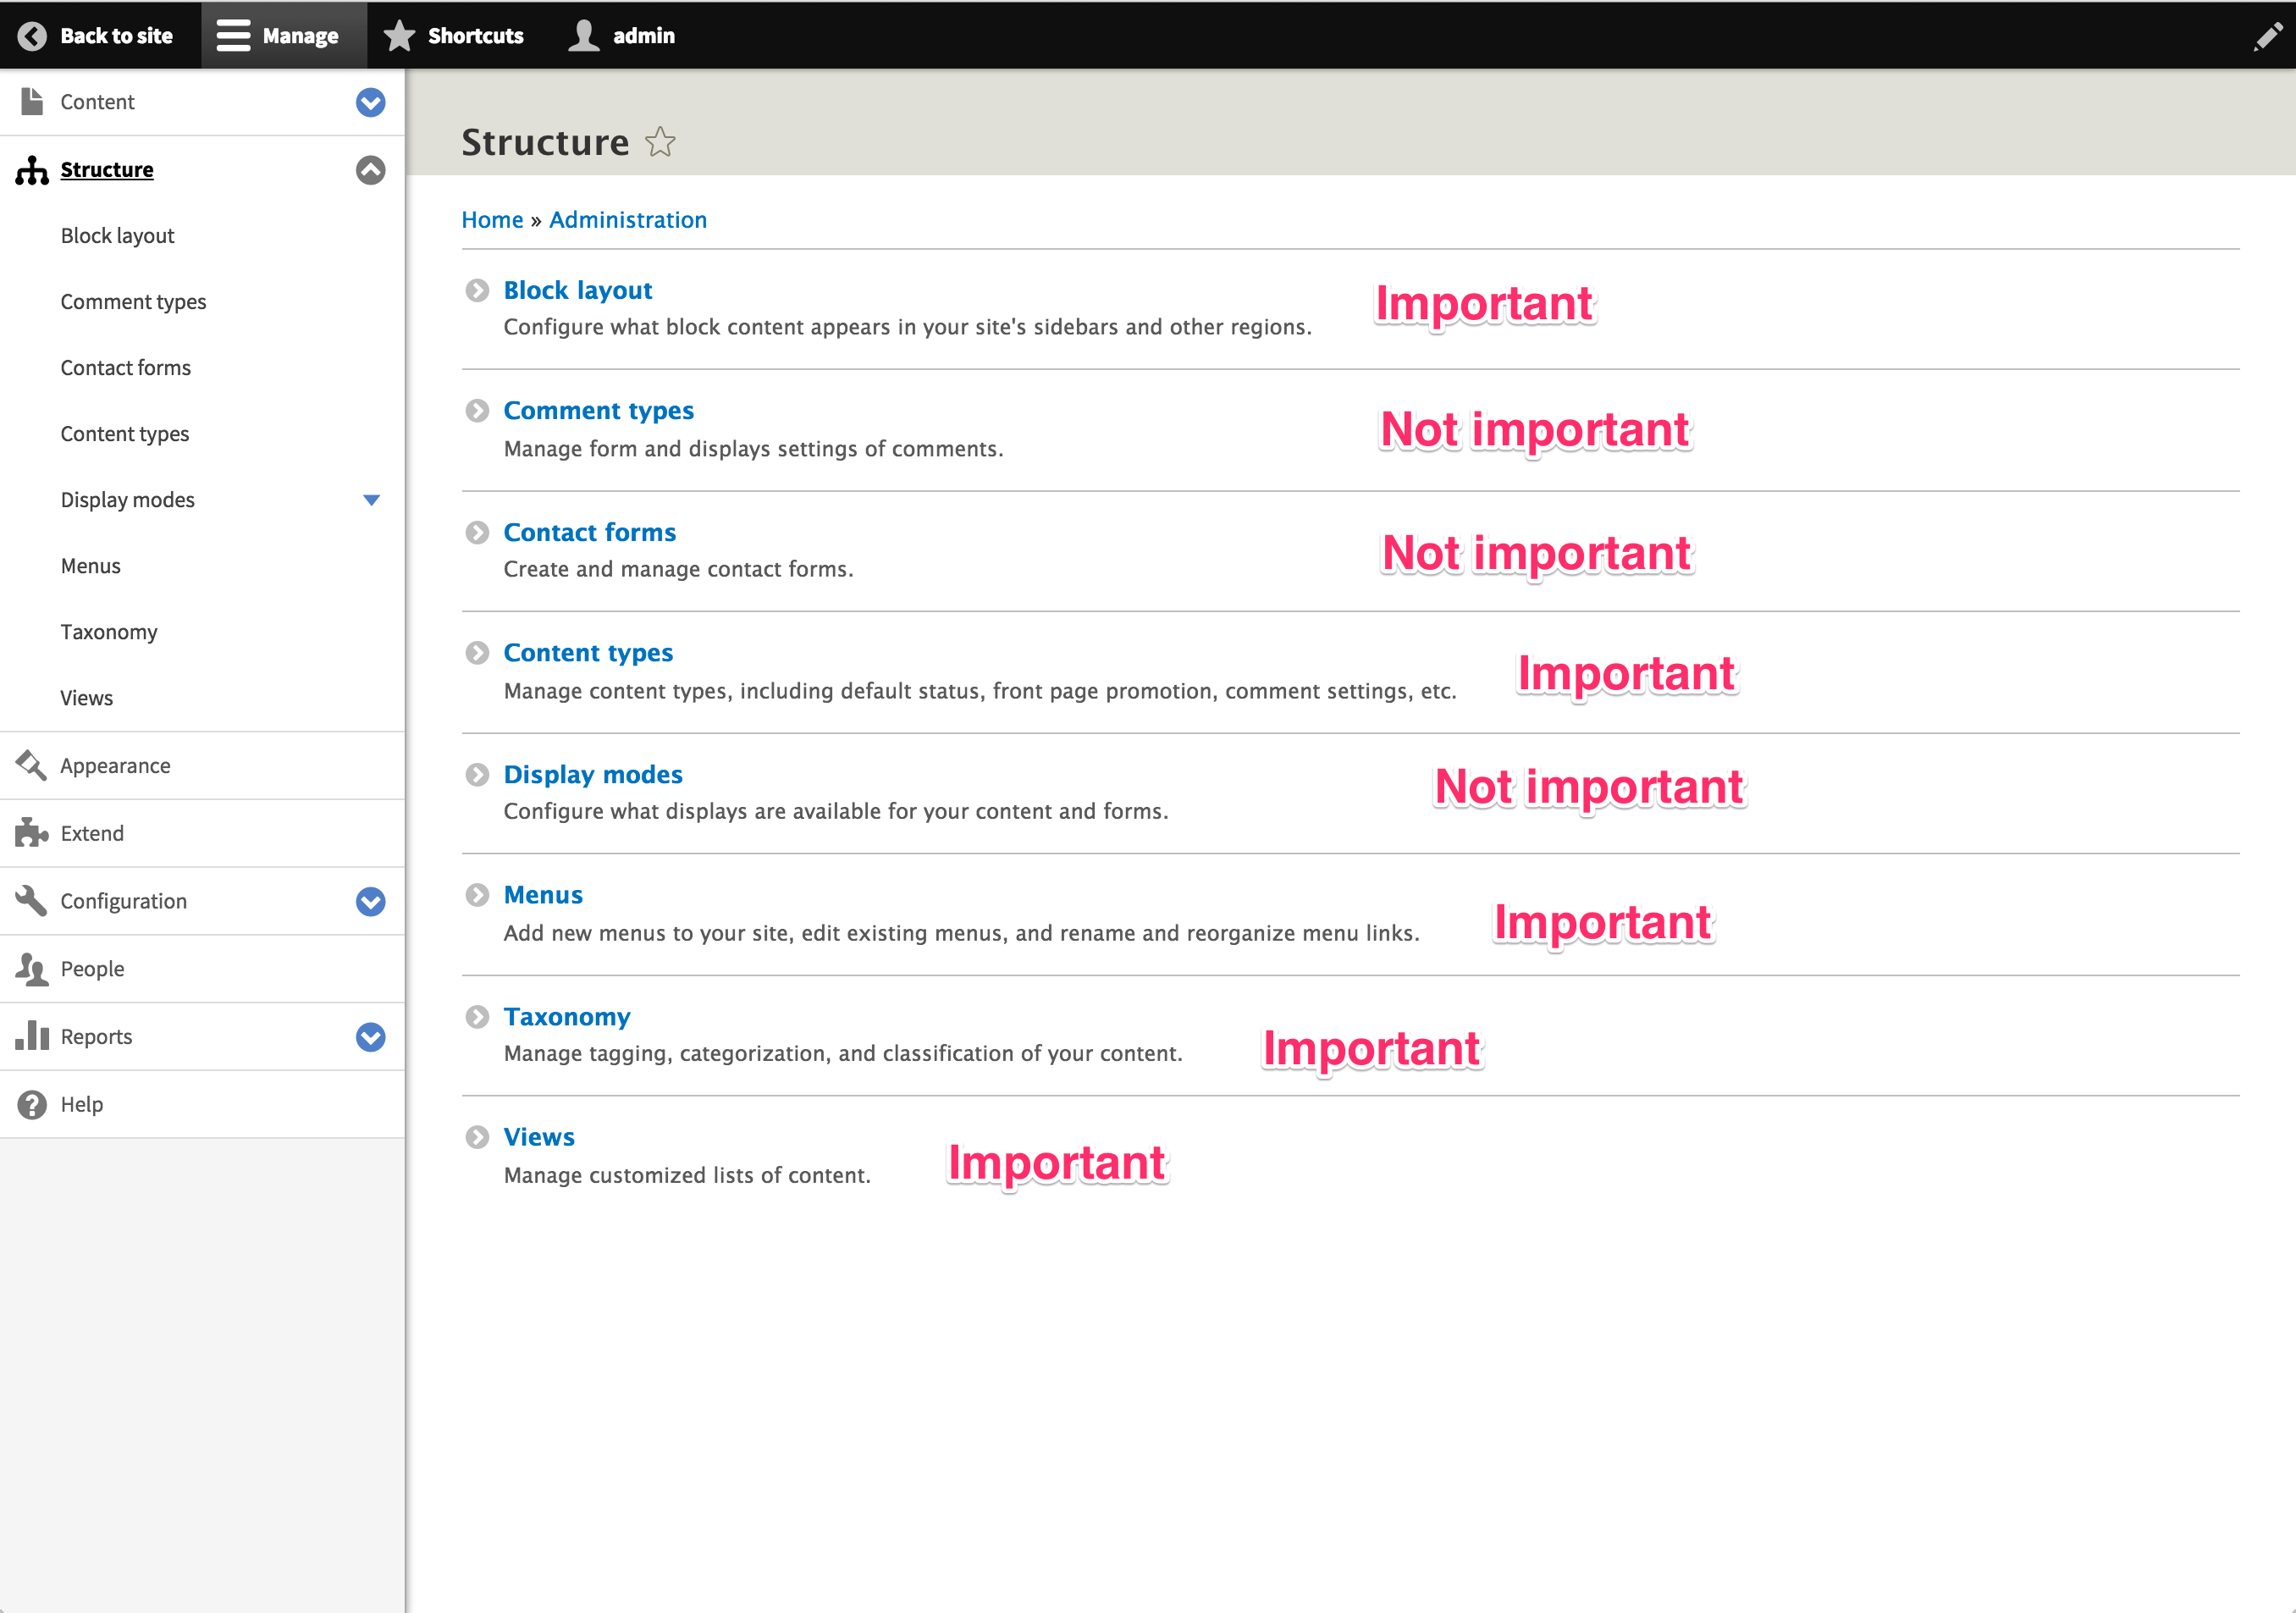
Task: Open the Manage toolbar tab
Action: click(x=284, y=36)
